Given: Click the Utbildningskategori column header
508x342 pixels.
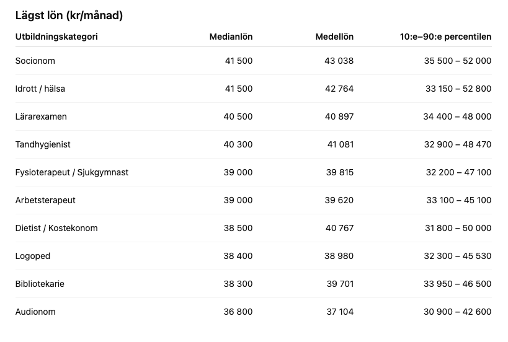Looking at the screenshot, I should (56, 37).
